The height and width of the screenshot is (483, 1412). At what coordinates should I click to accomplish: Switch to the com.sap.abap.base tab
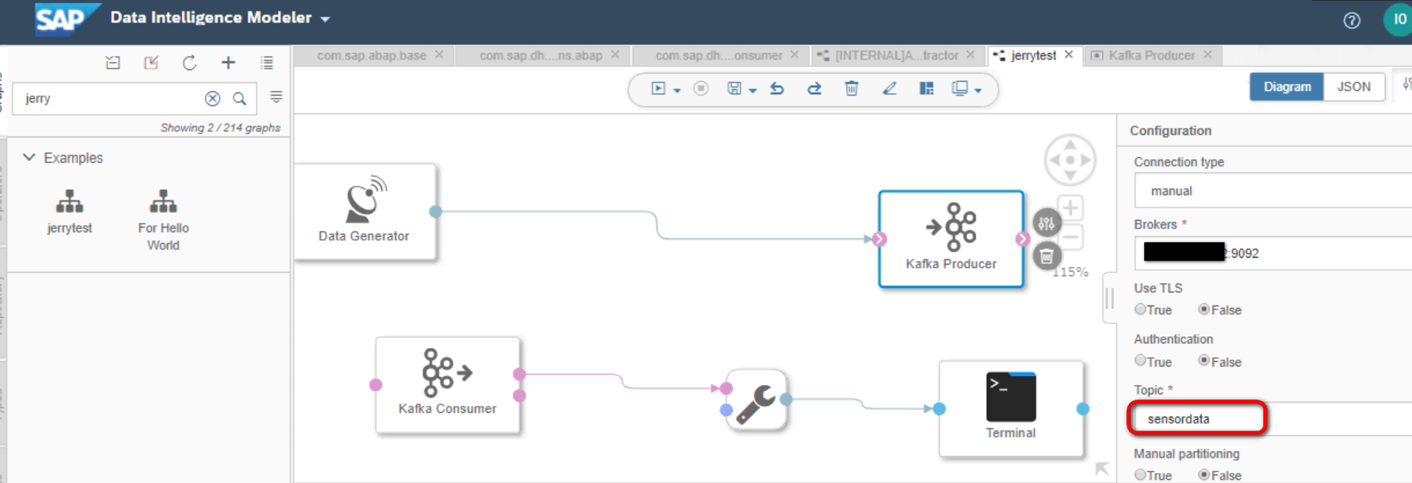click(x=372, y=56)
